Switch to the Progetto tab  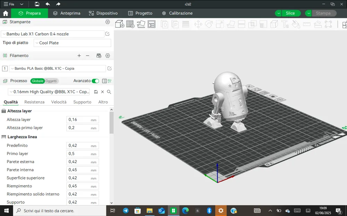tap(140, 13)
